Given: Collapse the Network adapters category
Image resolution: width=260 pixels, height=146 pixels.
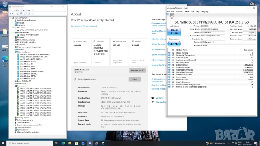Looking at the screenshot, I should (13, 52).
